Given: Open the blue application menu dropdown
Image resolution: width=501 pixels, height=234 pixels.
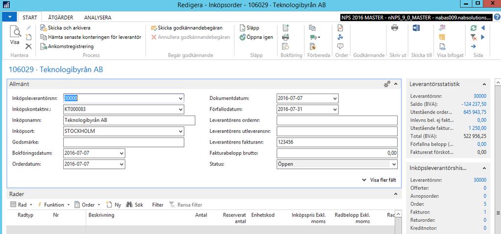Looking at the screenshot, I should click(9, 17).
